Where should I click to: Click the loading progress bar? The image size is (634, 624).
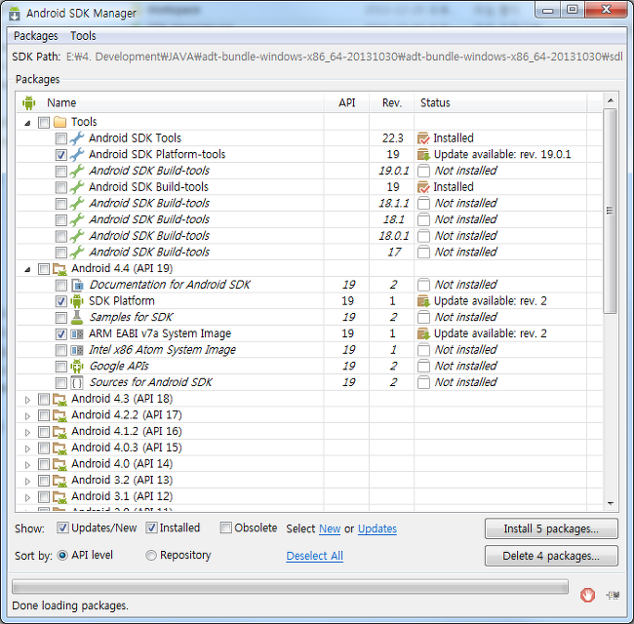pyautogui.click(x=290, y=587)
